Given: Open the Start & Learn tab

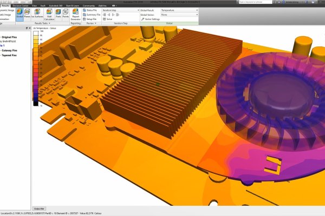Looking at the screenshot, I should (x=72, y=4).
